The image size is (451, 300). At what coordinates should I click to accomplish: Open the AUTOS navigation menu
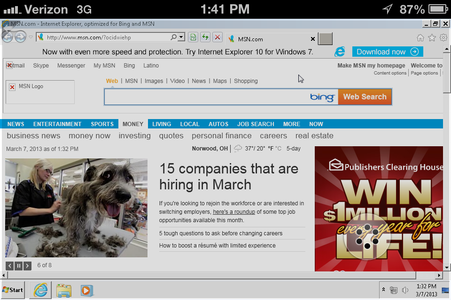pos(218,124)
